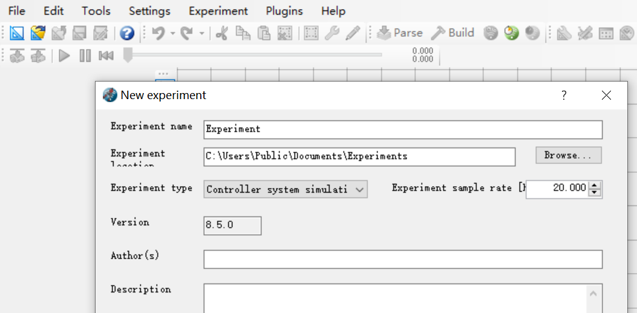This screenshot has width=637, height=313.
Task: Click the grayed reload experiment folder icon
Action: click(x=59, y=33)
